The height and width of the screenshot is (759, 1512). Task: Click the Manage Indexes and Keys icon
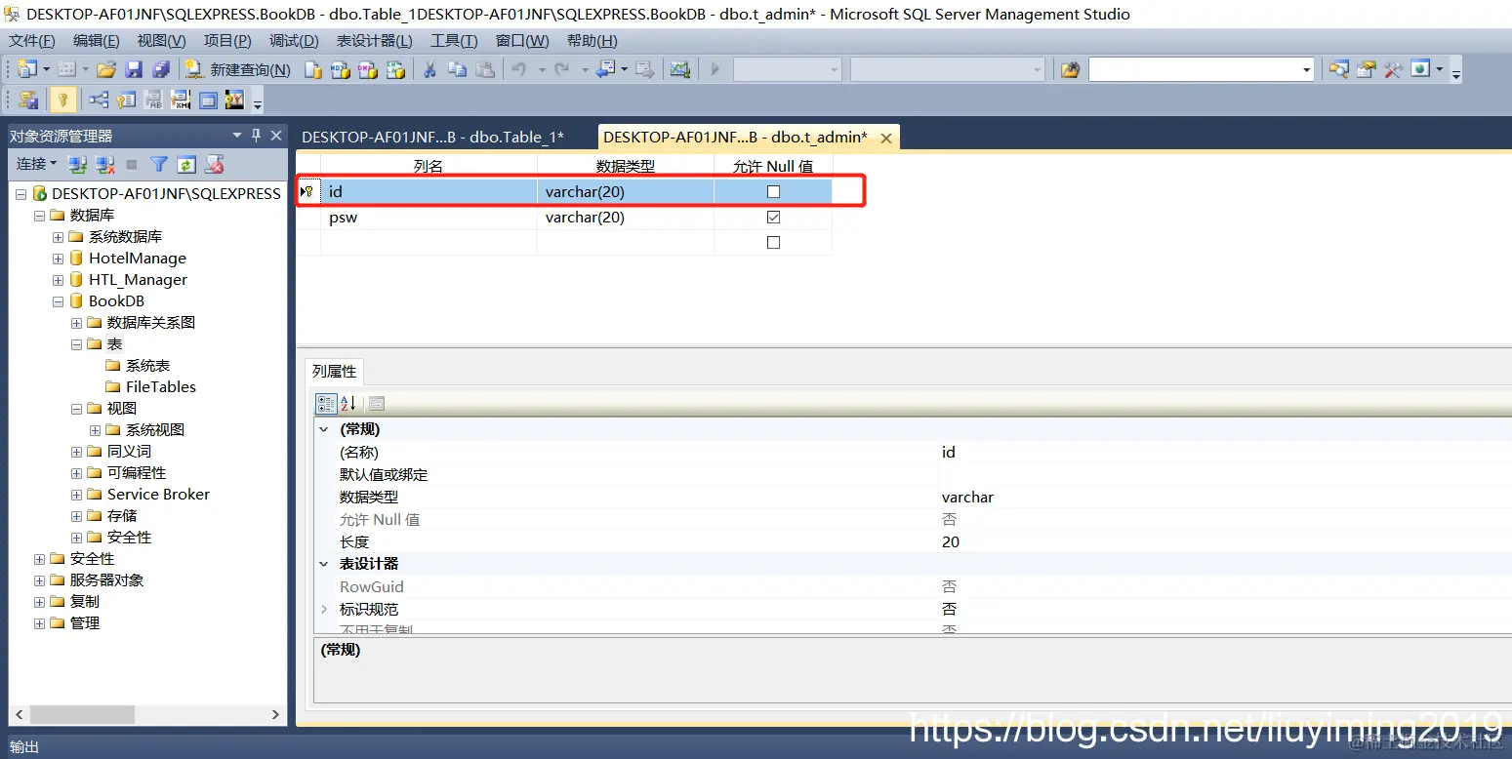point(126,100)
